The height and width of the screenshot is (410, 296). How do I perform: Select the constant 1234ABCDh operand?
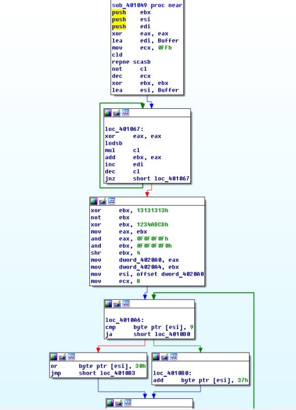(x=153, y=224)
